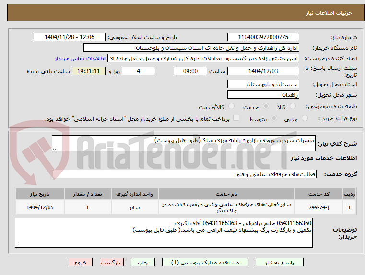Click the اطلاعات خدمات مورد نیاز heading
Viewport: 365px width, 275px height.
coord(324,158)
